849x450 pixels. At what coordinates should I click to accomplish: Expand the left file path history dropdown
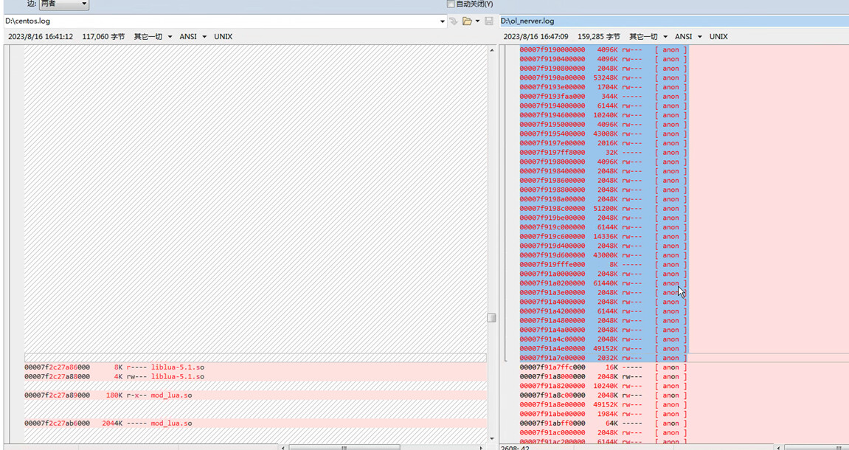coord(443,21)
